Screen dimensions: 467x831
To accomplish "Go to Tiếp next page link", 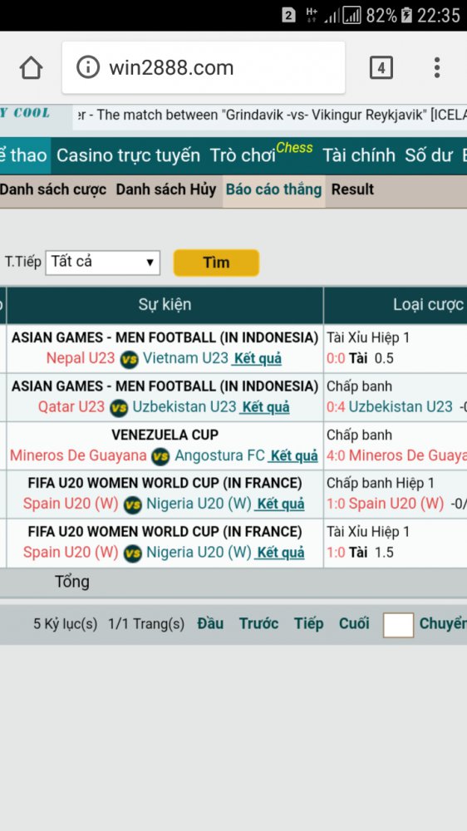I will click(309, 624).
